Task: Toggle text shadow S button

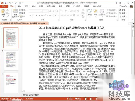Action: tap(39, 15)
